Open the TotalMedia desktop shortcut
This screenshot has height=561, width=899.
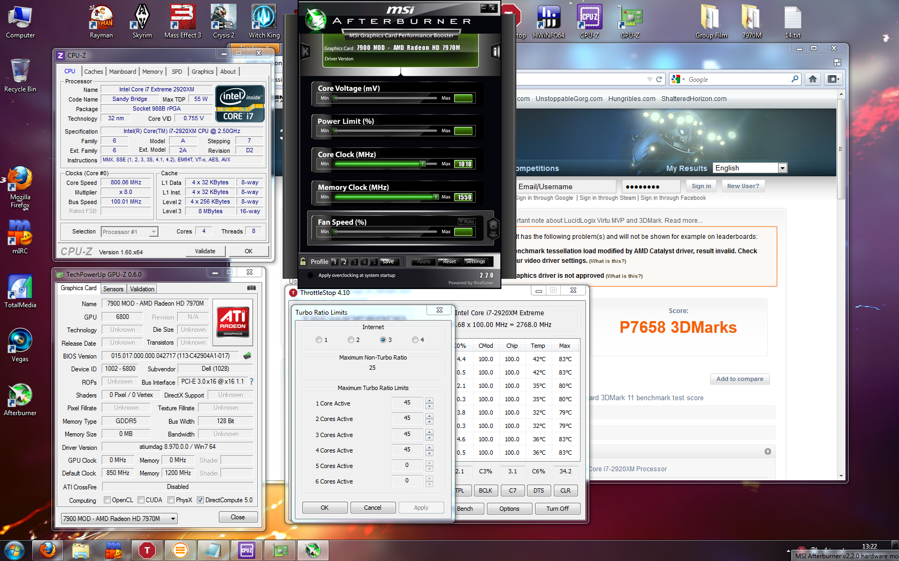tap(20, 292)
